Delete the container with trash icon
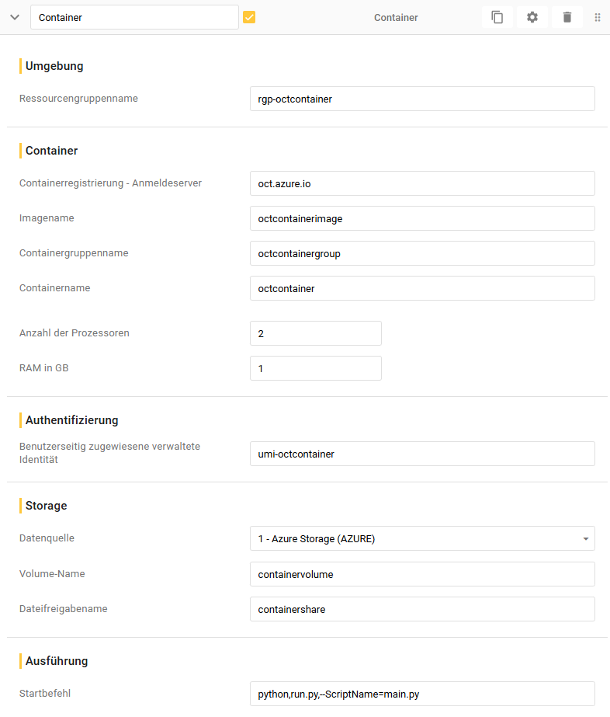Screen dimensions: 610x717 567,17
